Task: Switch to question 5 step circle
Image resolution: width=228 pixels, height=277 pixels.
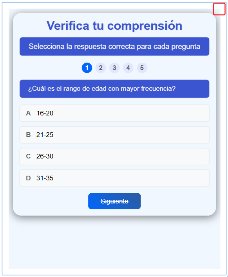Action: tap(142, 68)
